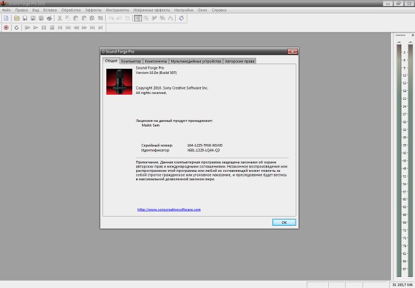Switch to the Компьютер tab
415x288 pixels.
130,61
